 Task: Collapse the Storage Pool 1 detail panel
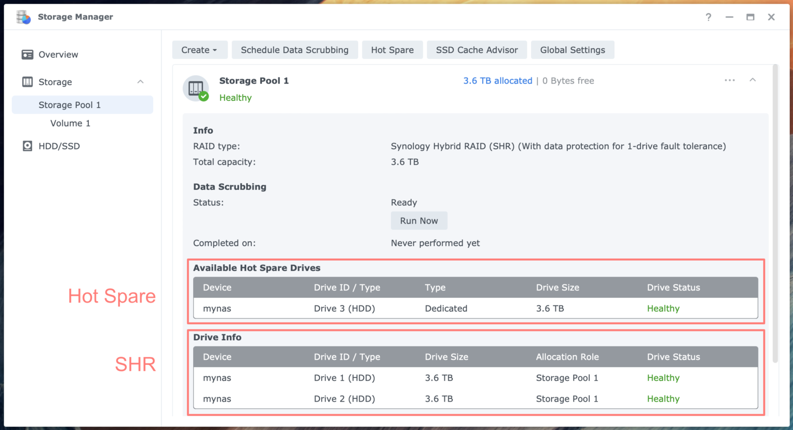(x=753, y=80)
